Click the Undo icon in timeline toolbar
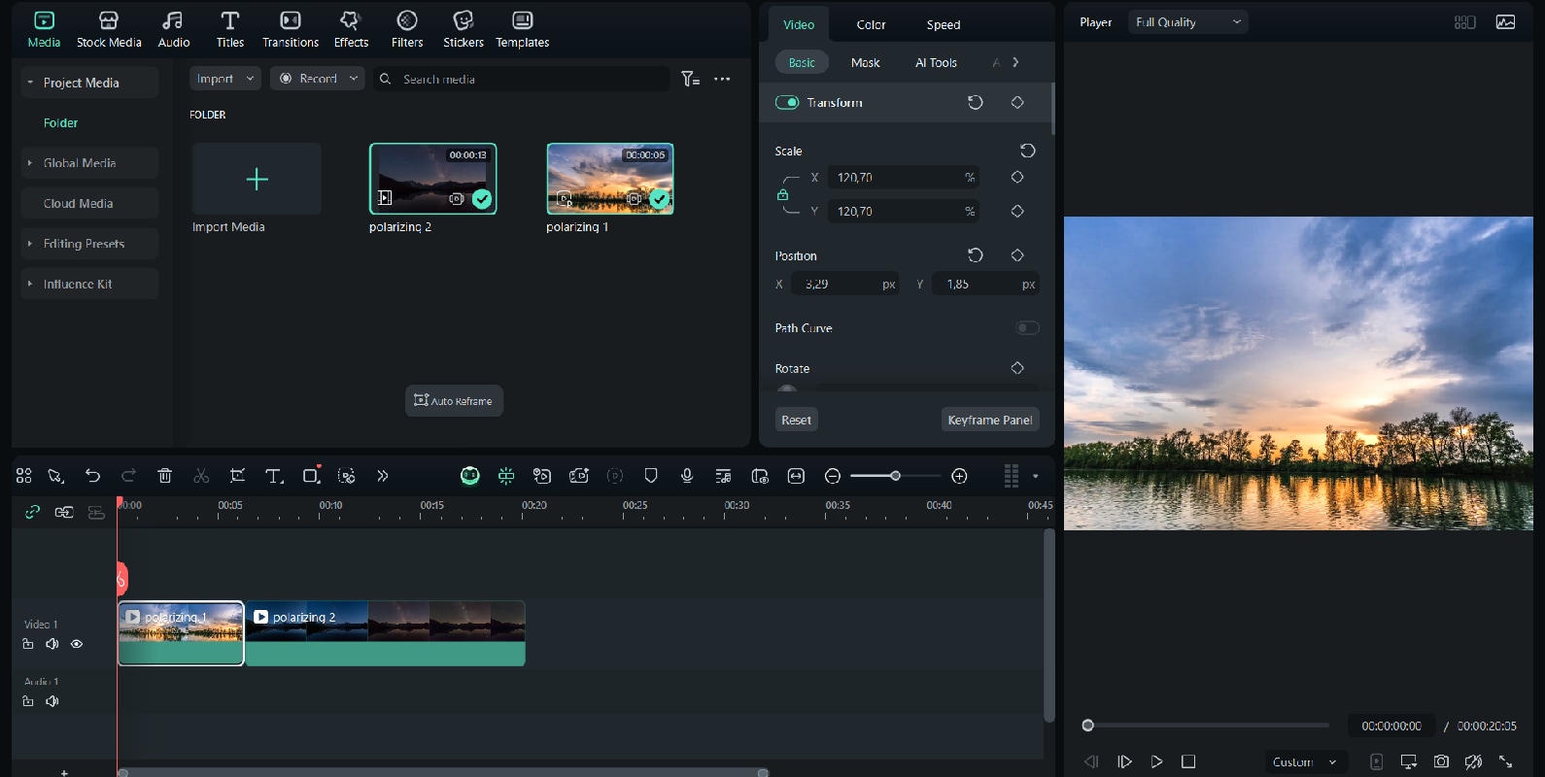Viewport: 1545px width, 777px height. (x=92, y=476)
